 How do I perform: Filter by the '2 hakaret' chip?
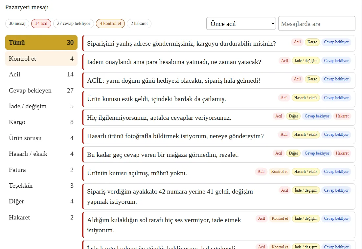(x=139, y=24)
